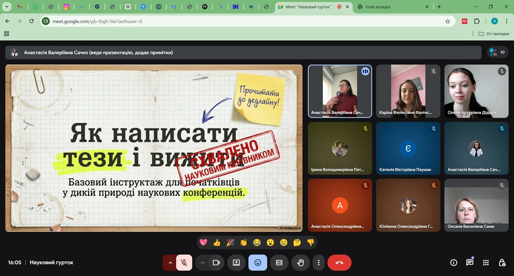View site information camera icon

pos(46,21)
